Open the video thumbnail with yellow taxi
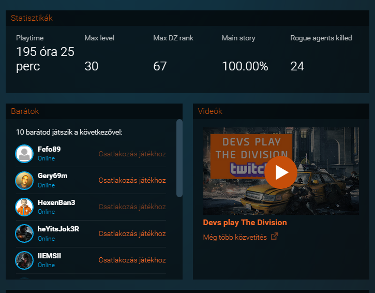Image resolution: width=375 pixels, height=293 pixels. point(281,171)
